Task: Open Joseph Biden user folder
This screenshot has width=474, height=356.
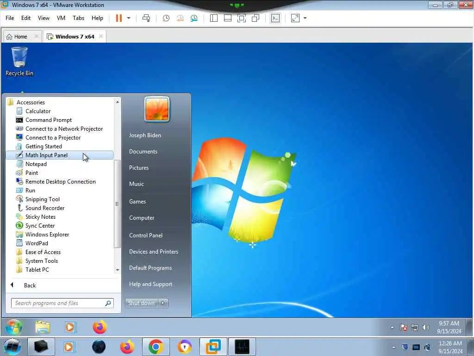Action: [x=145, y=135]
